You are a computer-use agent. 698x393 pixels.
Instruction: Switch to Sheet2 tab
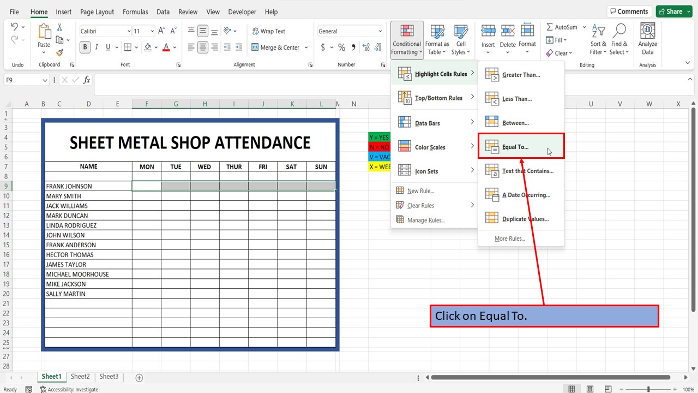click(x=80, y=377)
